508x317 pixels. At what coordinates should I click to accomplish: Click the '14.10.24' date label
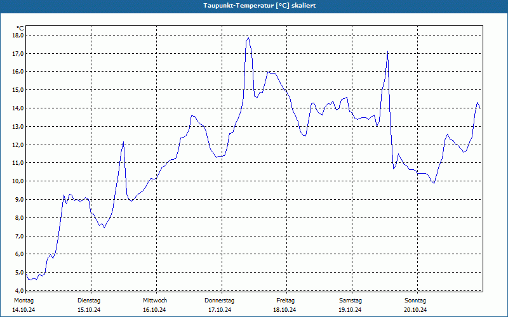click(x=23, y=310)
